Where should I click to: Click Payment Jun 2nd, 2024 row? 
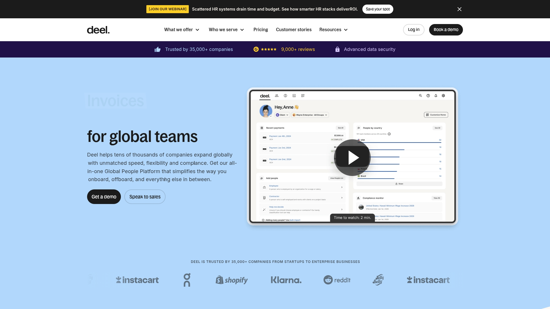(x=302, y=161)
